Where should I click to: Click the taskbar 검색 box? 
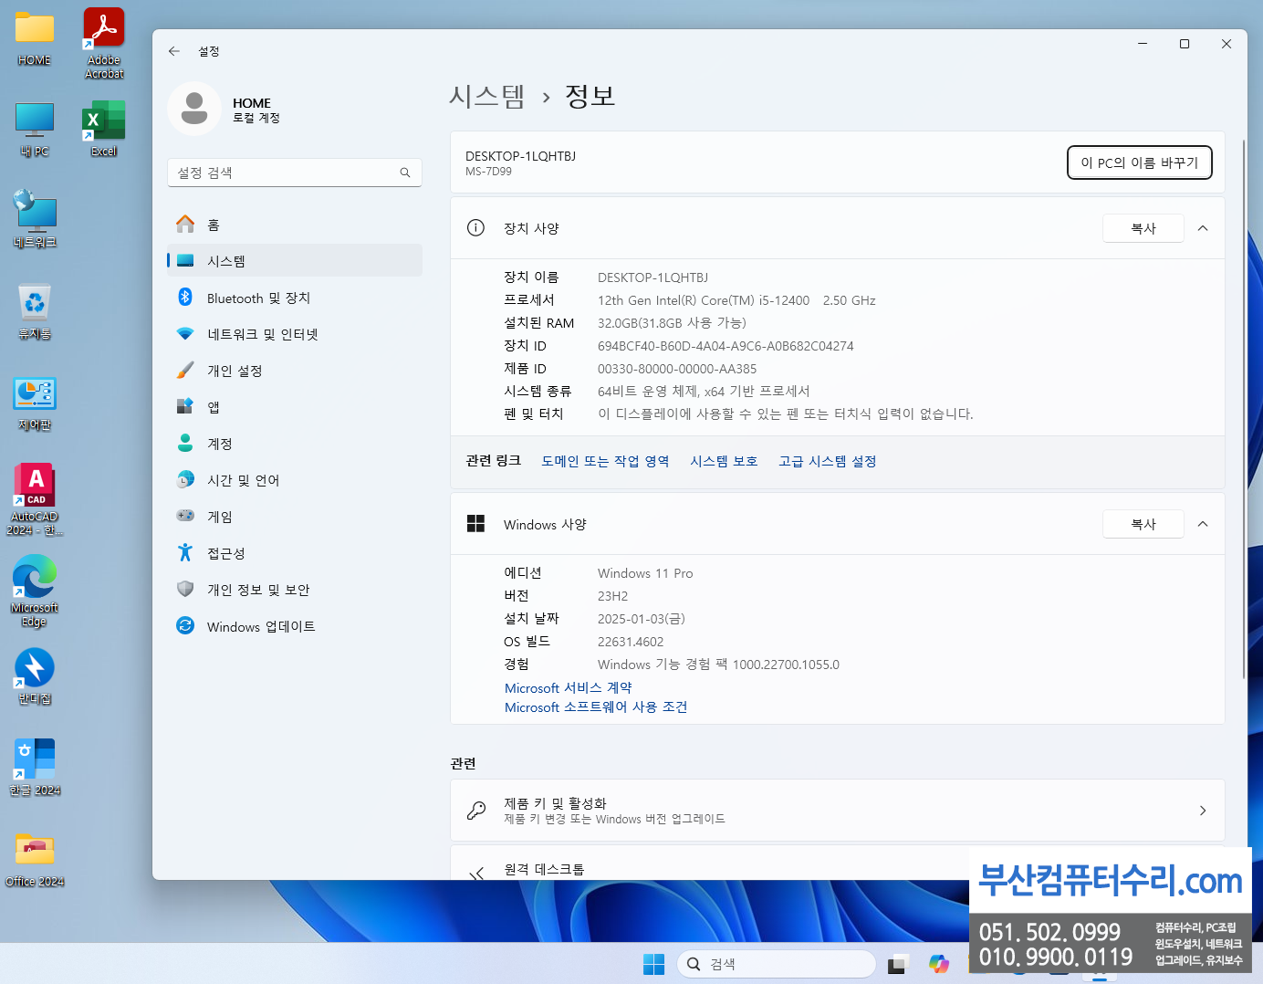click(777, 964)
